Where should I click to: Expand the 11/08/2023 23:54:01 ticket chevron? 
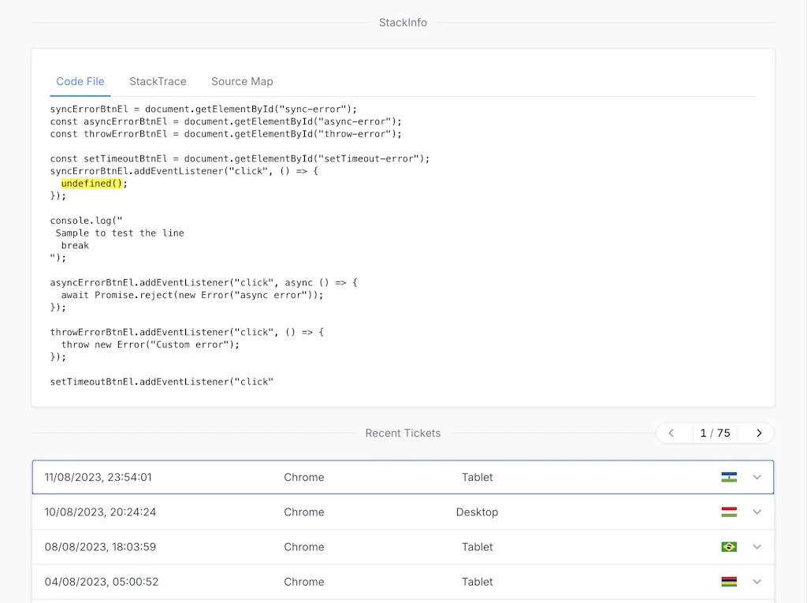(x=757, y=477)
